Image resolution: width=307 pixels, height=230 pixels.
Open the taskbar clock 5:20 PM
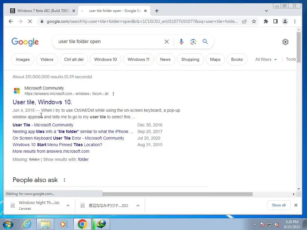[x=292, y=224]
